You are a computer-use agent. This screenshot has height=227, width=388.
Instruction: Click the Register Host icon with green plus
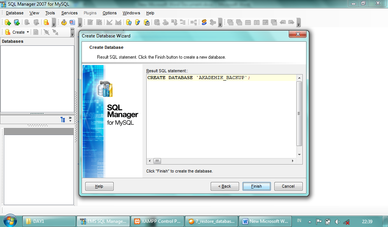click(x=17, y=22)
